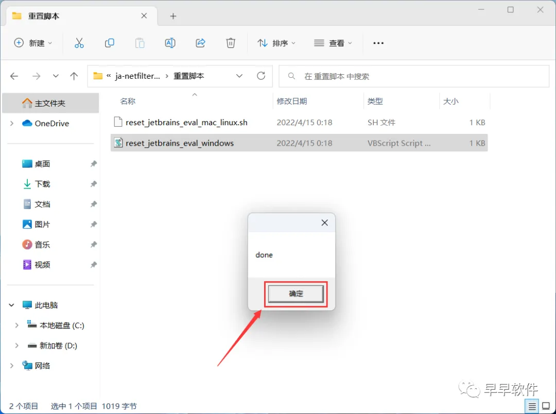Image resolution: width=556 pixels, height=414 pixels.
Task: Open 图片 (Pictures) quick access
Action: [x=42, y=225]
